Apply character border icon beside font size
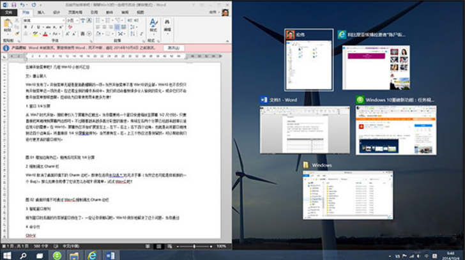Screen dimensions: 465x260 click(89, 20)
